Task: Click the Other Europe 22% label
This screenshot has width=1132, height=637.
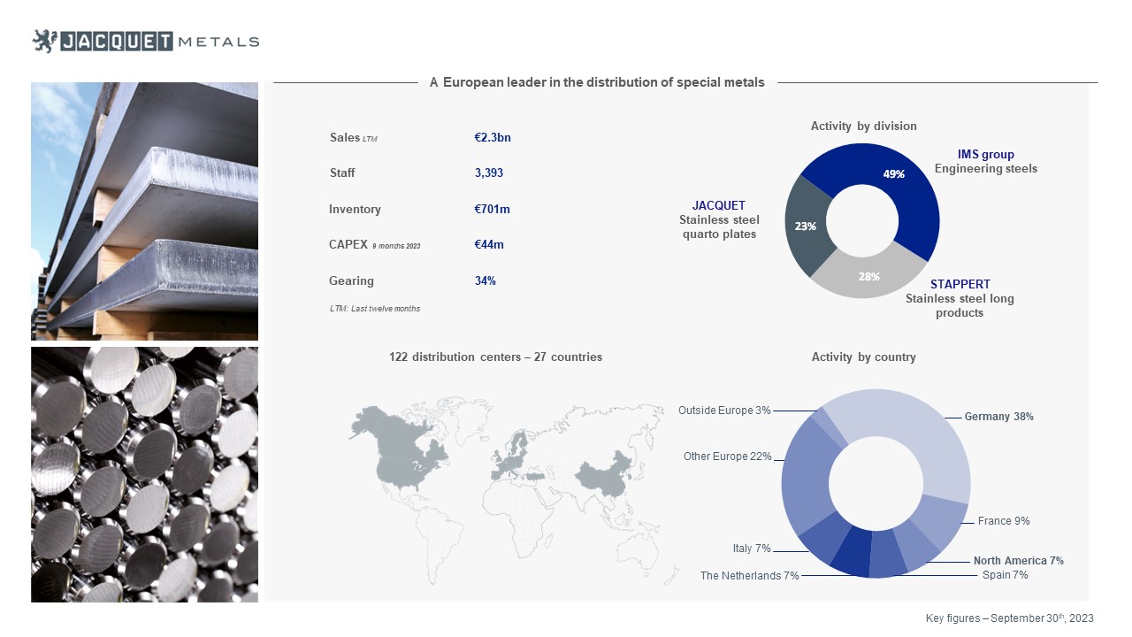Action: tap(727, 457)
